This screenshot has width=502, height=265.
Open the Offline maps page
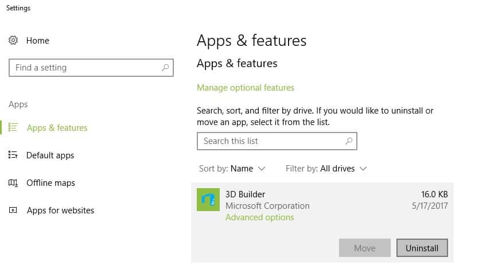click(50, 183)
